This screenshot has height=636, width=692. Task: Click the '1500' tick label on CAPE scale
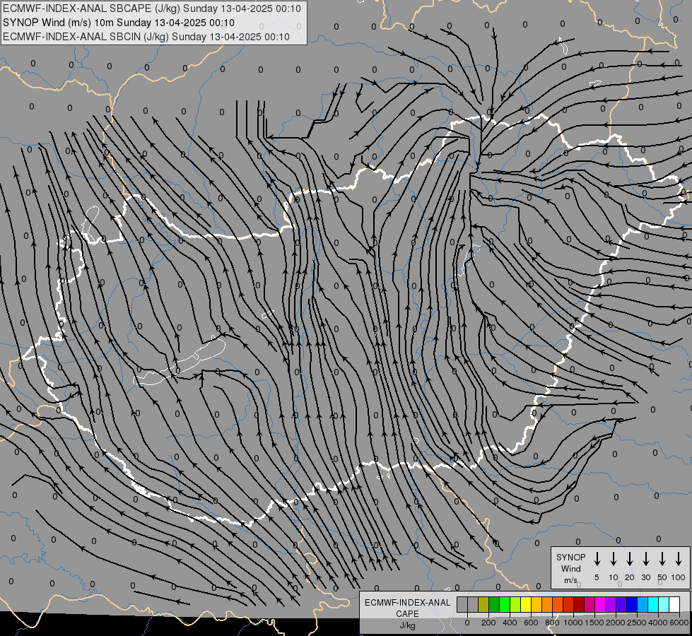click(594, 623)
